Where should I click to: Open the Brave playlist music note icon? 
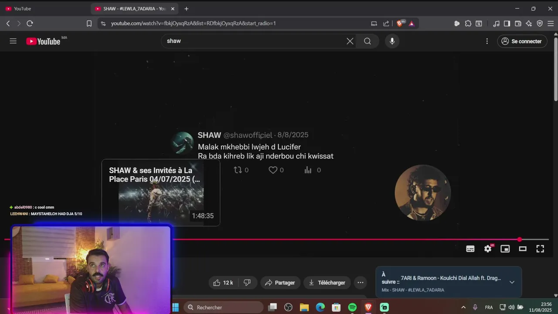tap(496, 24)
